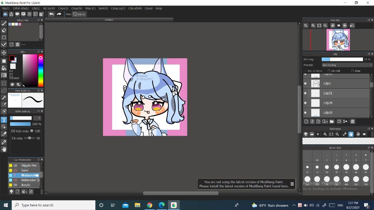Click the Windows Start button
374x210 pixels.
6,205
